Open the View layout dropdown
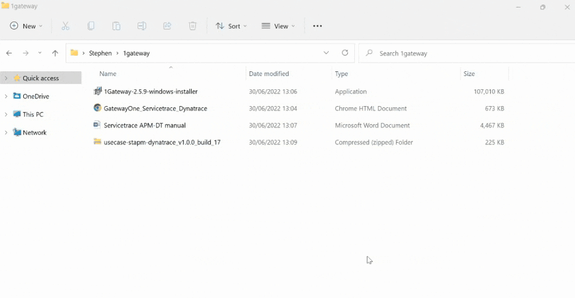Viewport: 575px width, 298px height. coord(278,26)
